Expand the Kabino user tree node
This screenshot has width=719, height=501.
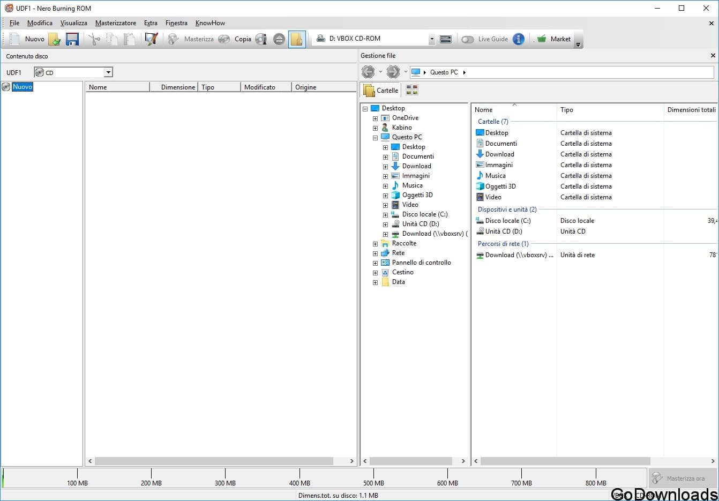coord(375,128)
